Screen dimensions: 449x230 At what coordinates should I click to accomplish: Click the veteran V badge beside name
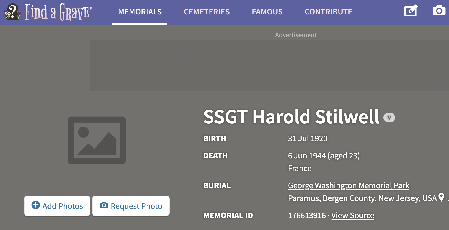pyautogui.click(x=389, y=118)
